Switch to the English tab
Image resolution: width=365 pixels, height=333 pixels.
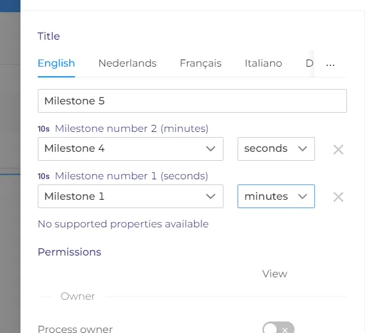(56, 63)
